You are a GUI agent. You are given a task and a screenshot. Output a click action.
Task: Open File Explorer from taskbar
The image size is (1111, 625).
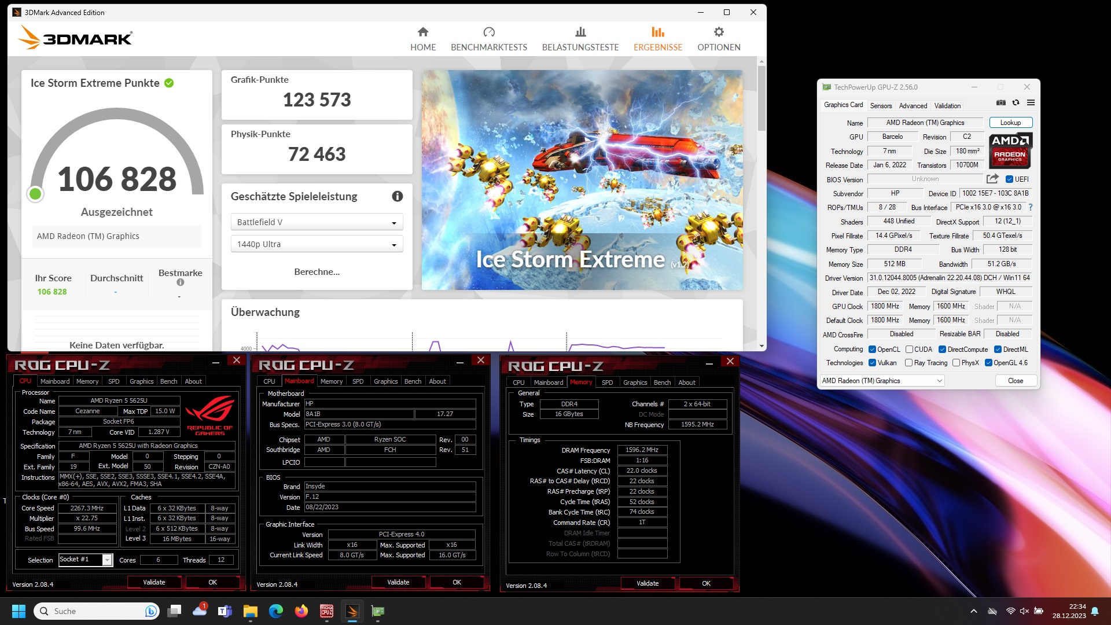pos(250,611)
